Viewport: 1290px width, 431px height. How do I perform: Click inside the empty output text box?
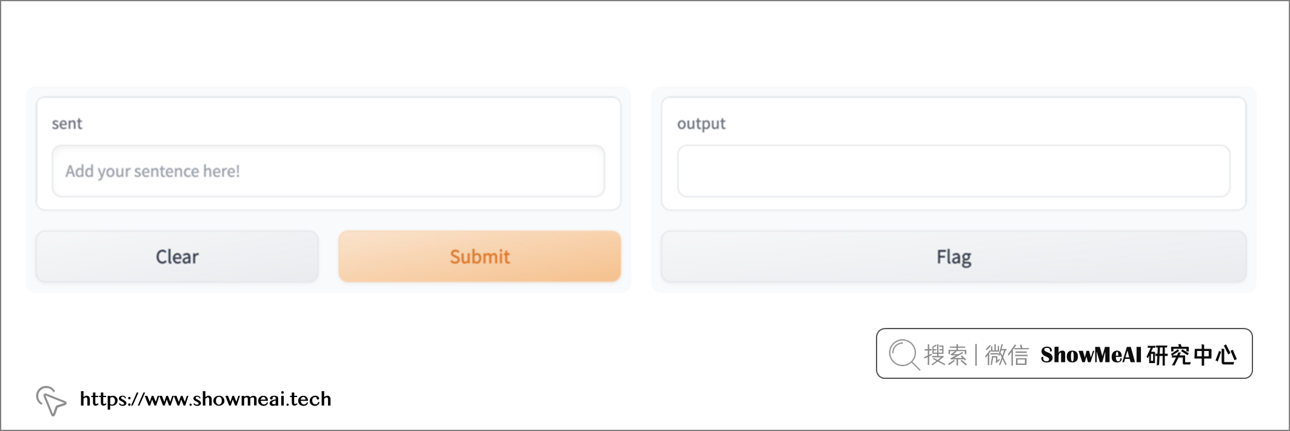point(953,172)
